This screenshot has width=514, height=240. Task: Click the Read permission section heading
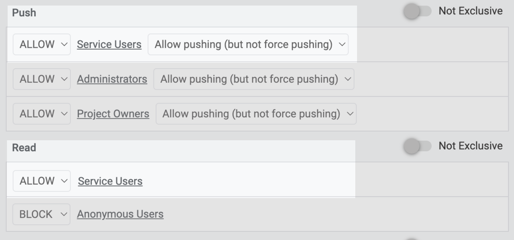24,148
